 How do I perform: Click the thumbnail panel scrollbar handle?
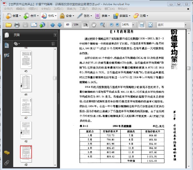click(x=55, y=78)
